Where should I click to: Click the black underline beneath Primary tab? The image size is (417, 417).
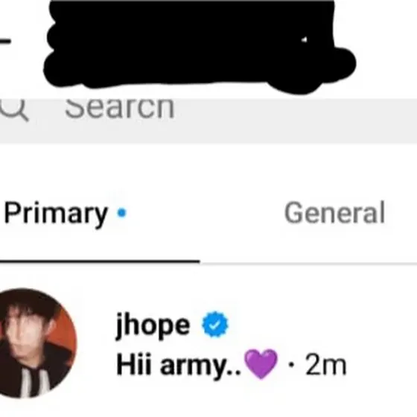[100, 261]
